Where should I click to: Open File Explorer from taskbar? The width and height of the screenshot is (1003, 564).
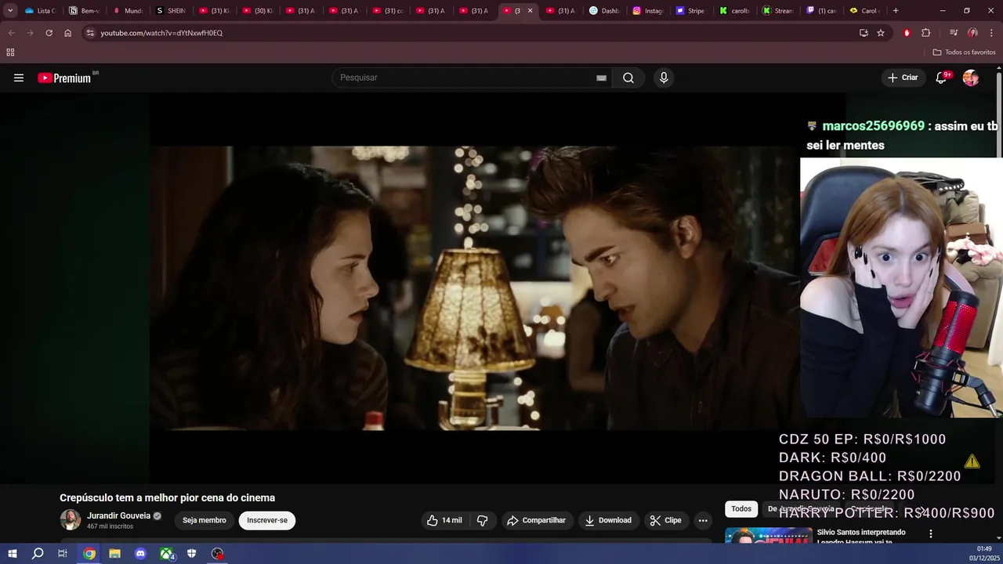[114, 554]
